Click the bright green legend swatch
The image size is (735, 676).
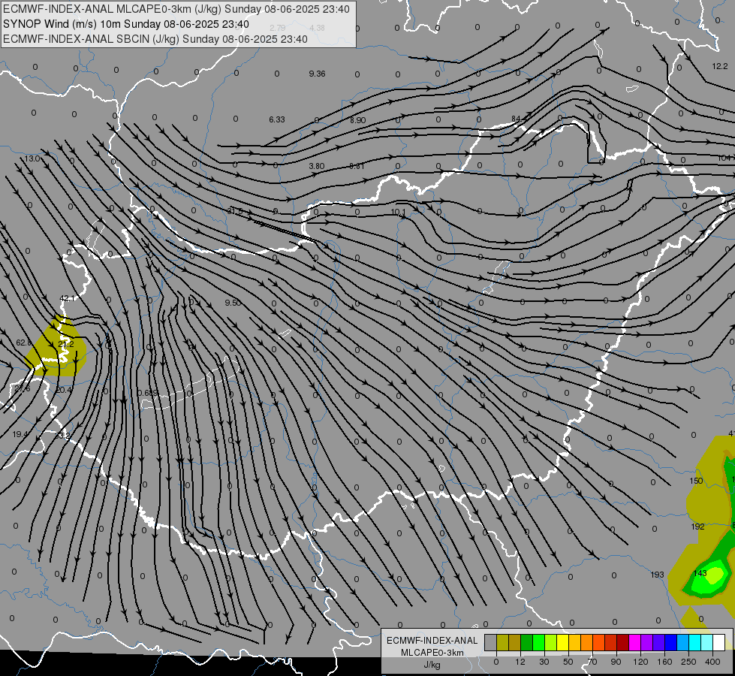click(x=538, y=643)
